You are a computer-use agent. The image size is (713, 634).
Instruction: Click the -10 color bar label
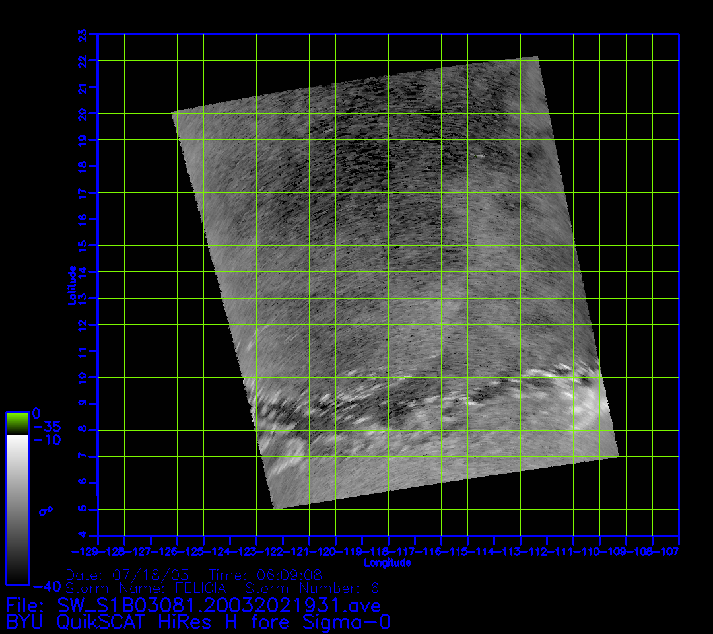coord(46,440)
